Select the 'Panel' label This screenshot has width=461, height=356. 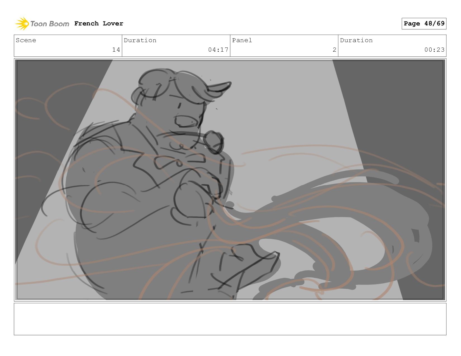point(242,40)
